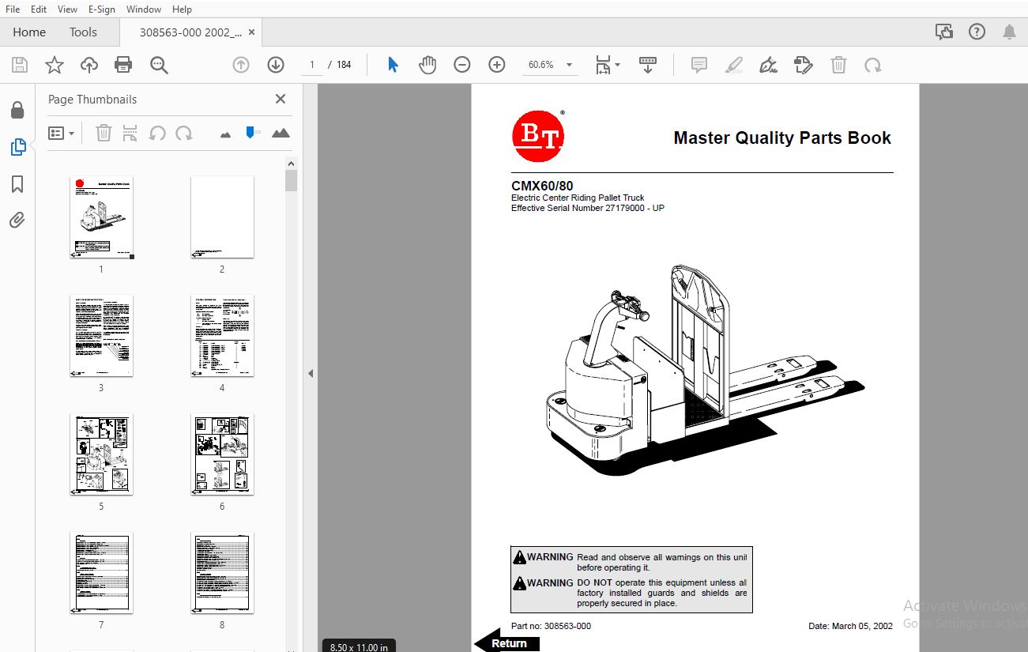Open the View menu
Viewport: 1028px width, 652px height.
[x=68, y=9]
